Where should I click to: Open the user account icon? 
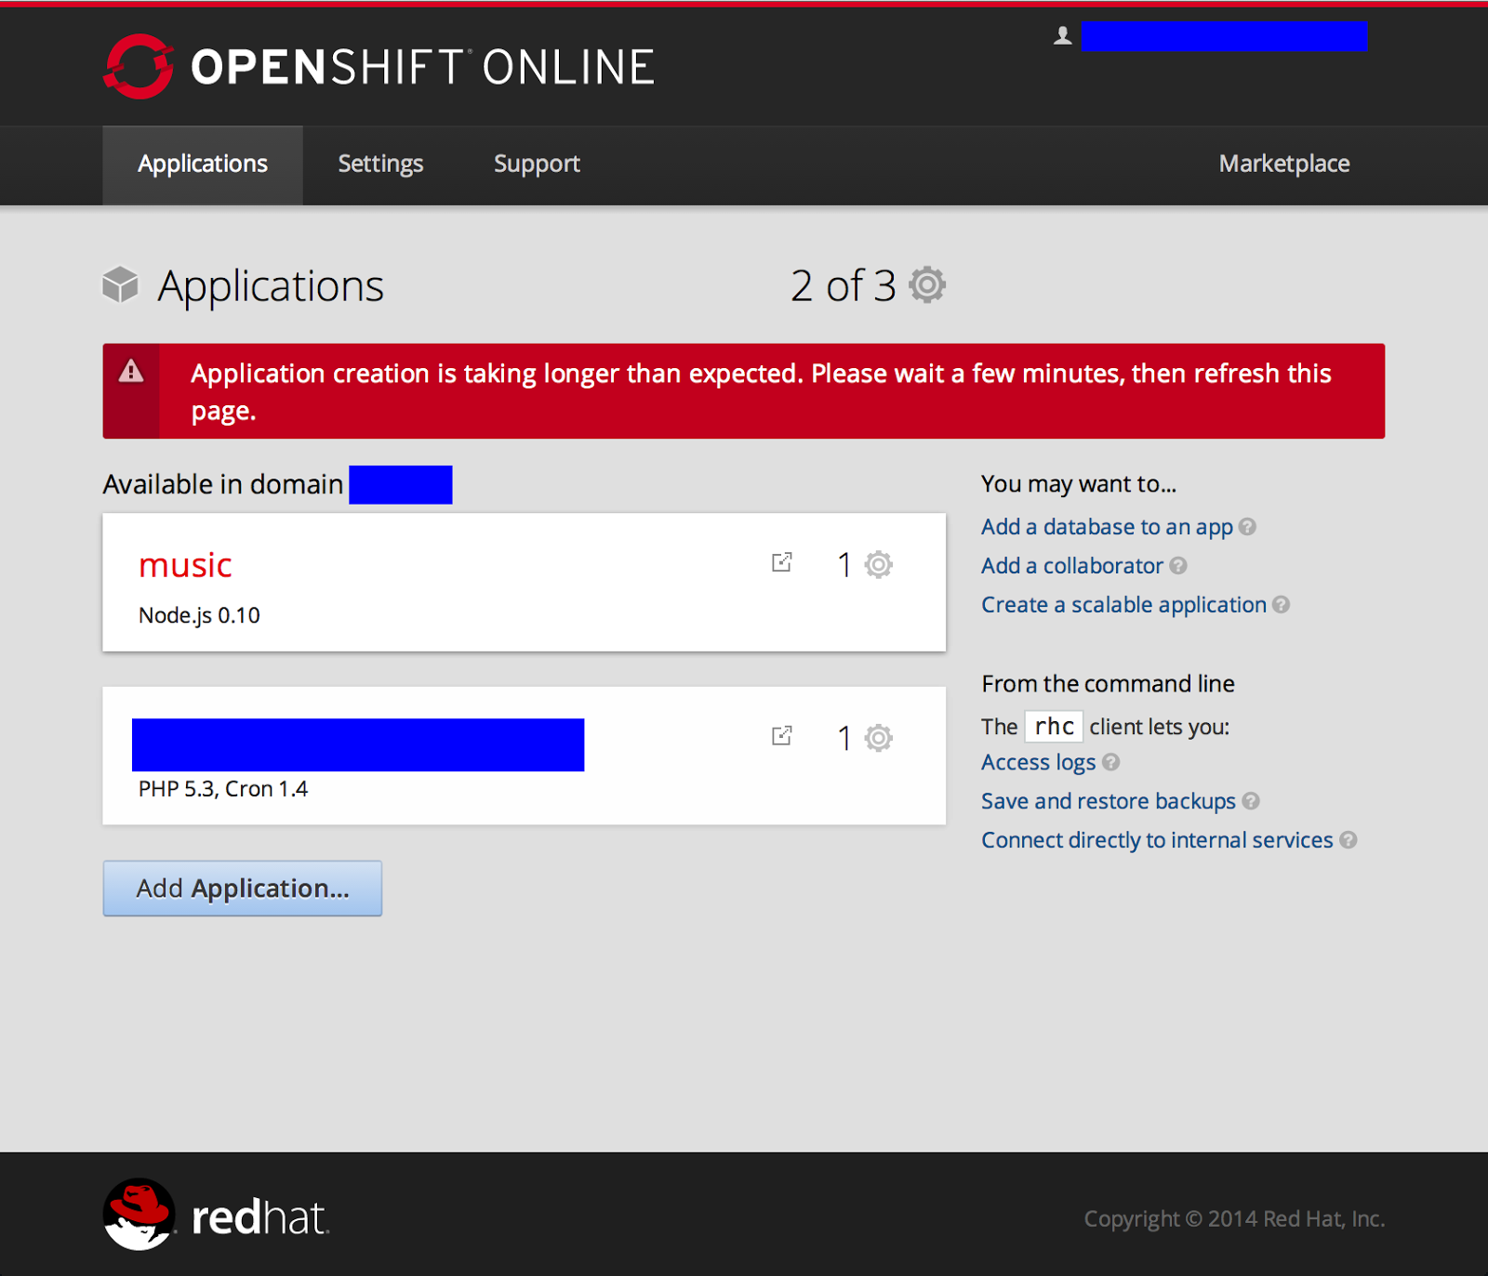(1063, 36)
